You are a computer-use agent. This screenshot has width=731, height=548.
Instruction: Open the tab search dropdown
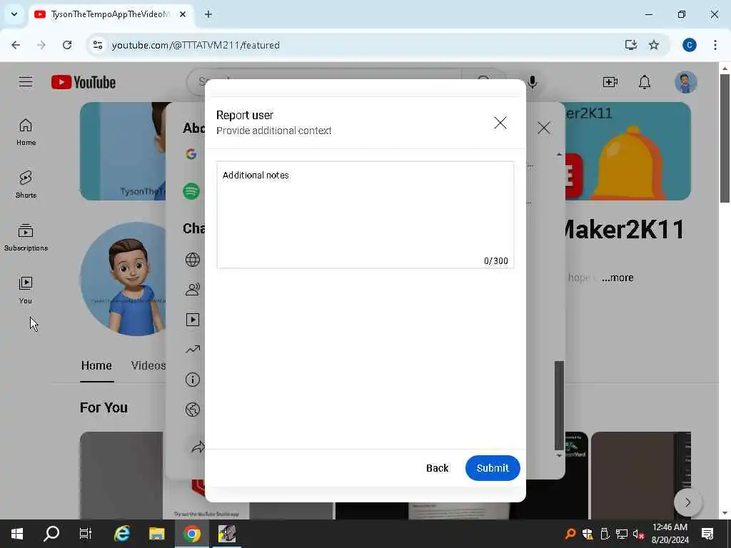click(14, 14)
